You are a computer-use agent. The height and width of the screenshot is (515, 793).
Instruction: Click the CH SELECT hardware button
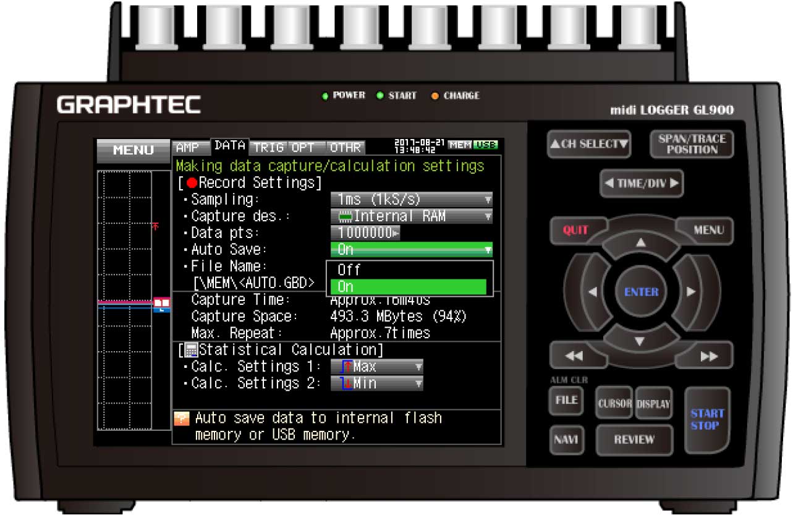tap(588, 145)
